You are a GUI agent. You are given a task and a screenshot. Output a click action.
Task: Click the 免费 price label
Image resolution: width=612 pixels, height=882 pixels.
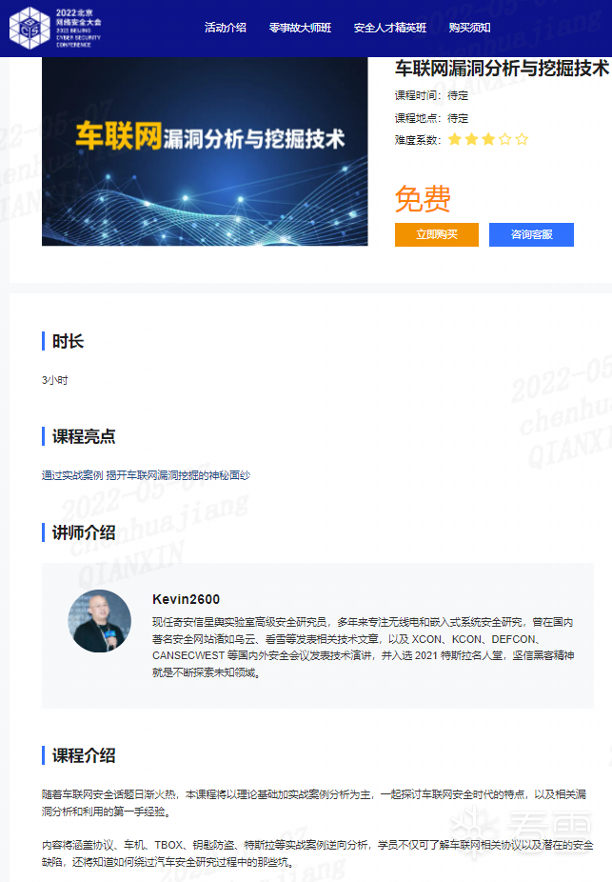[x=423, y=198]
